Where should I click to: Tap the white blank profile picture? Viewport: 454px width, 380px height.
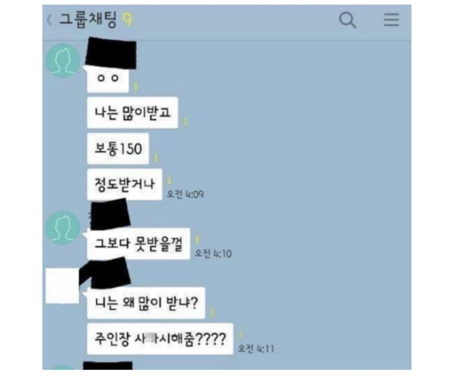tap(62, 286)
